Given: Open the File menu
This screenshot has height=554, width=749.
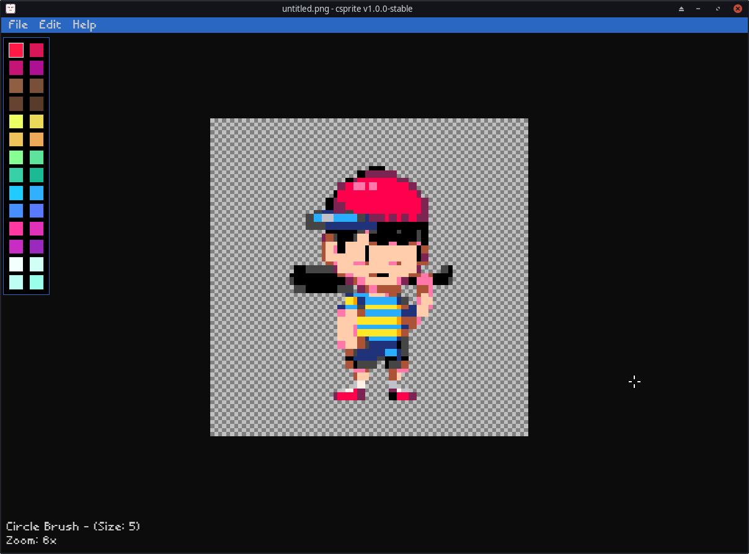Looking at the screenshot, I should click(18, 25).
